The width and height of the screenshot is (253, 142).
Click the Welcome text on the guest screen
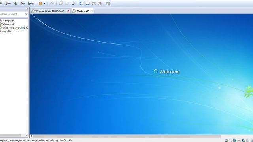coord(170,72)
